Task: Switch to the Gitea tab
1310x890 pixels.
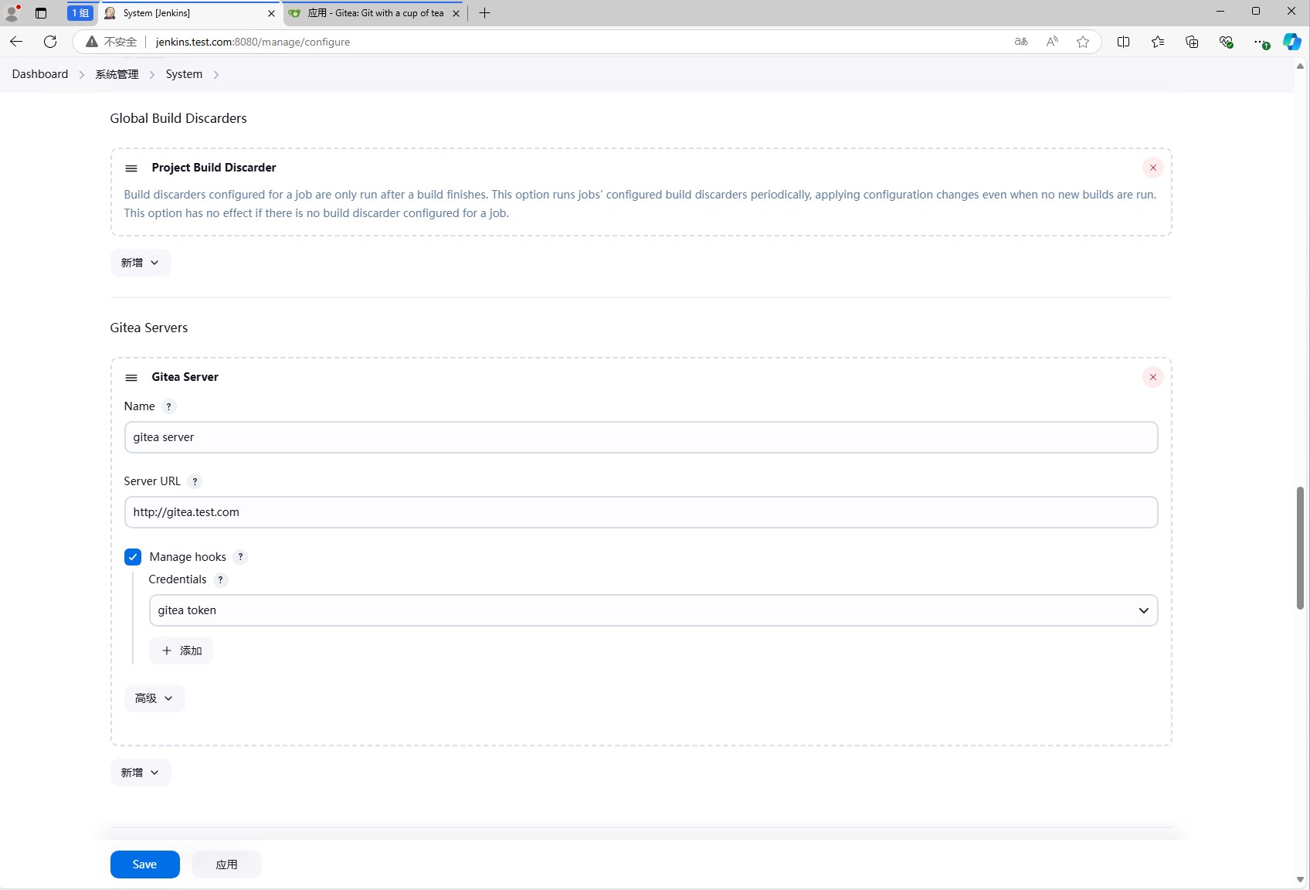Action: (x=375, y=13)
